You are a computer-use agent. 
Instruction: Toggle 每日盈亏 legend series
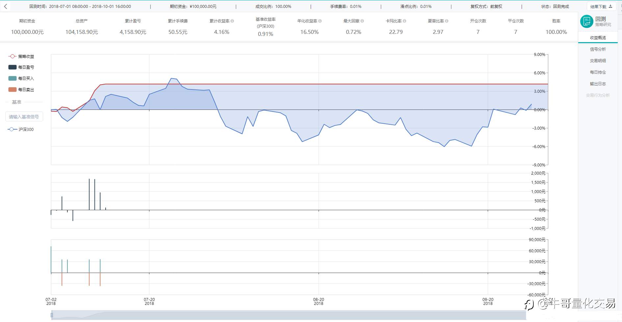click(21, 67)
